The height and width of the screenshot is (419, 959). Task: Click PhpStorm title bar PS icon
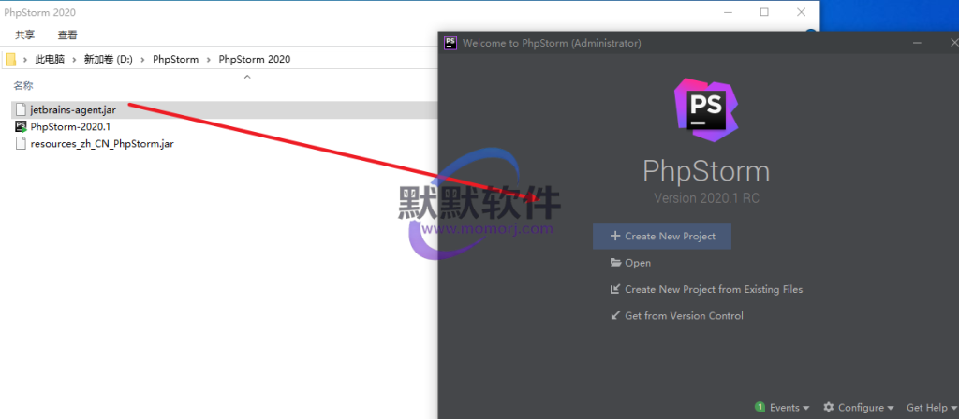point(450,43)
